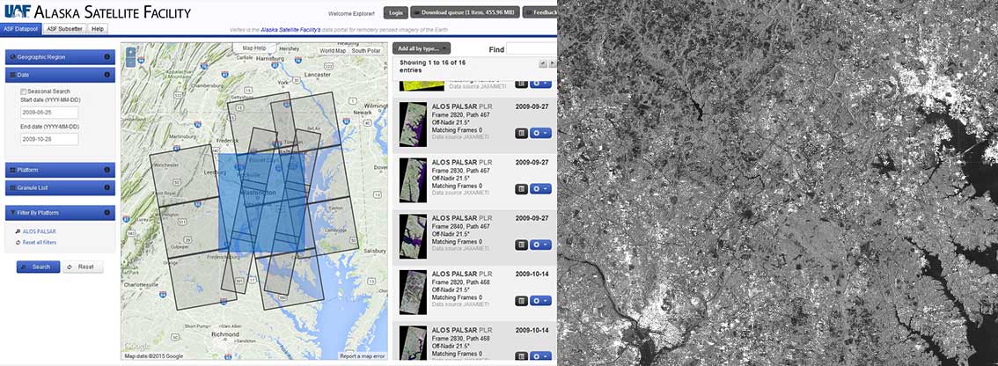
Task: Click the Alaska Satellite Facility's link in tagline
Action: 291,30
